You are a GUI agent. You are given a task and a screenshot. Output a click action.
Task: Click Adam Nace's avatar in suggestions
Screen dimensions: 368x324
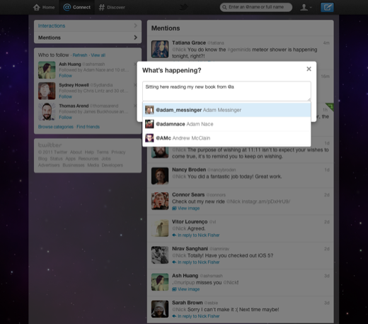pyautogui.click(x=149, y=124)
